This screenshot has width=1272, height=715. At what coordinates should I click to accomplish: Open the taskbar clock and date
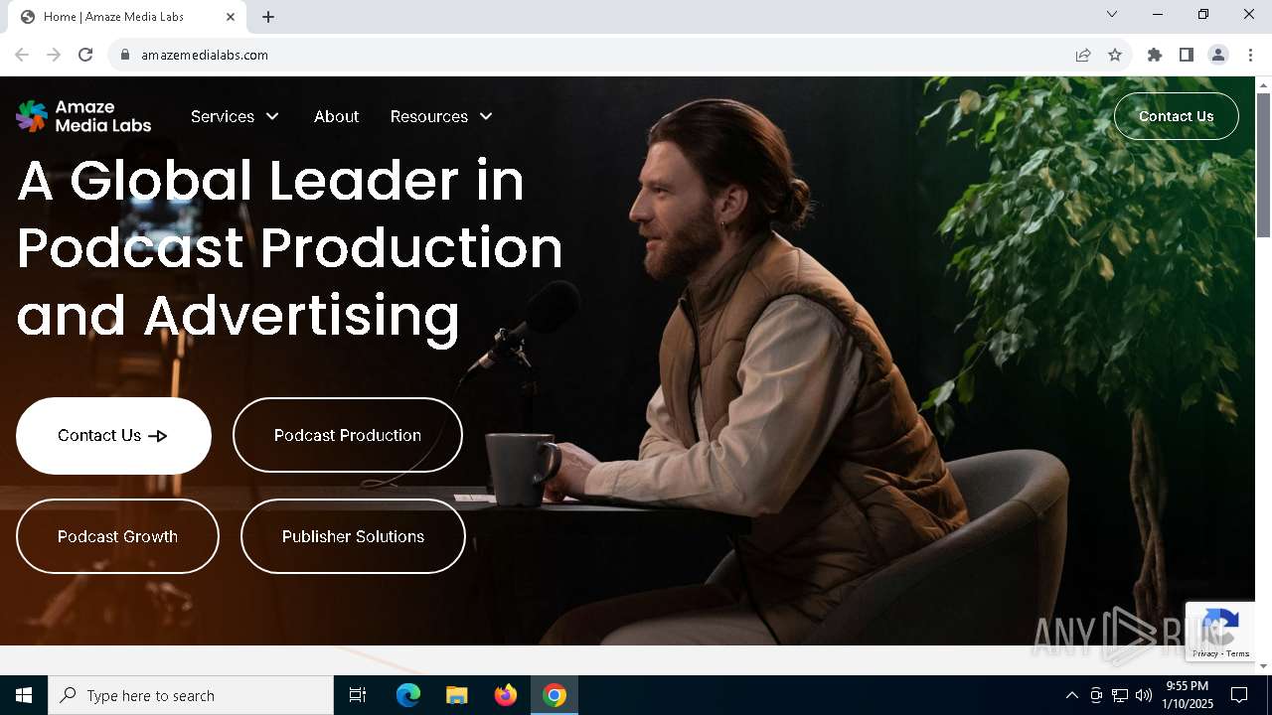[x=1188, y=695]
